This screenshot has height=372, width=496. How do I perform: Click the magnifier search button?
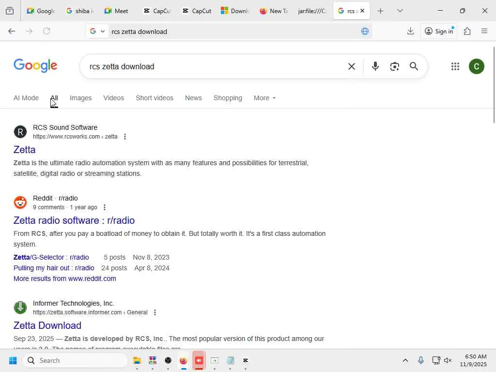(x=414, y=66)
